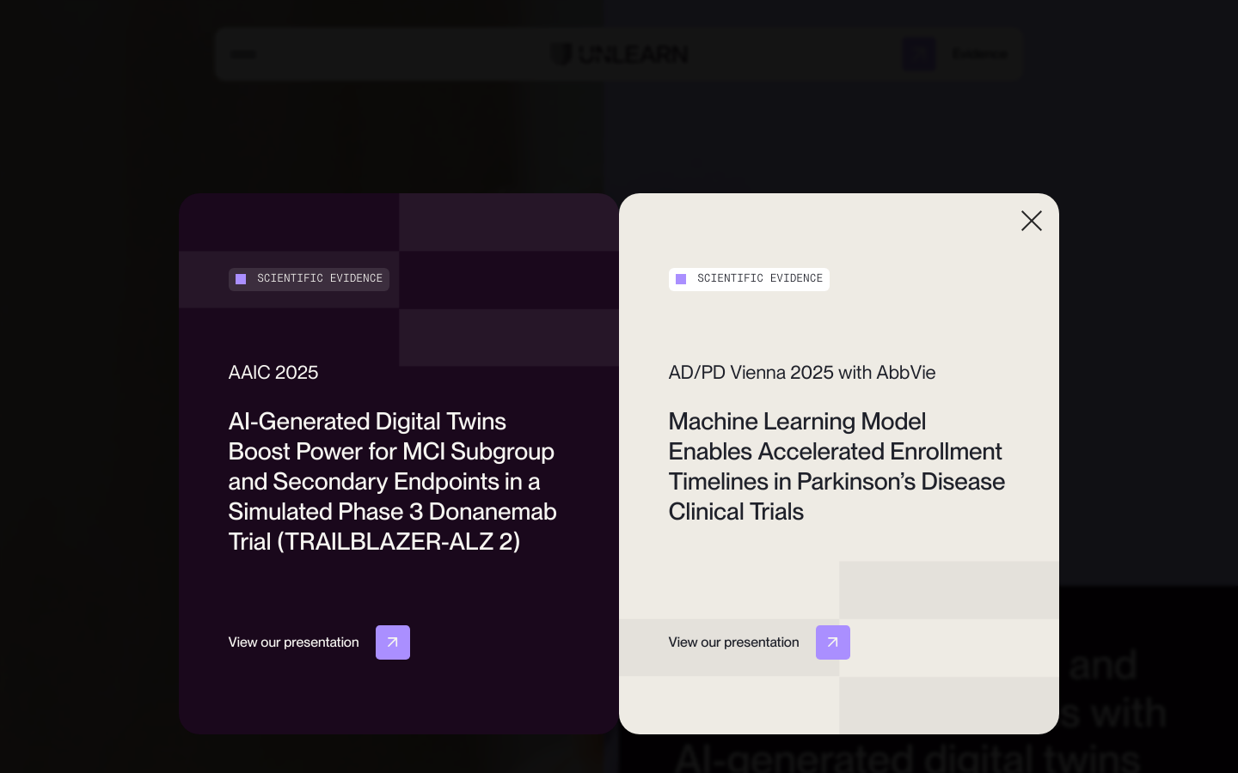Select the Machine Learning Model title
The image size is (1238, 773).
pos(836,466)
